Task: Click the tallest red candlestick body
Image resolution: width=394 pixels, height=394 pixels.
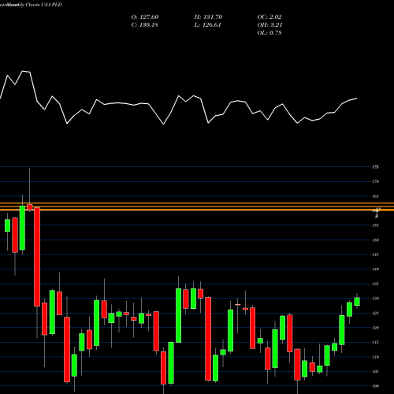Action: pos(37,257)
